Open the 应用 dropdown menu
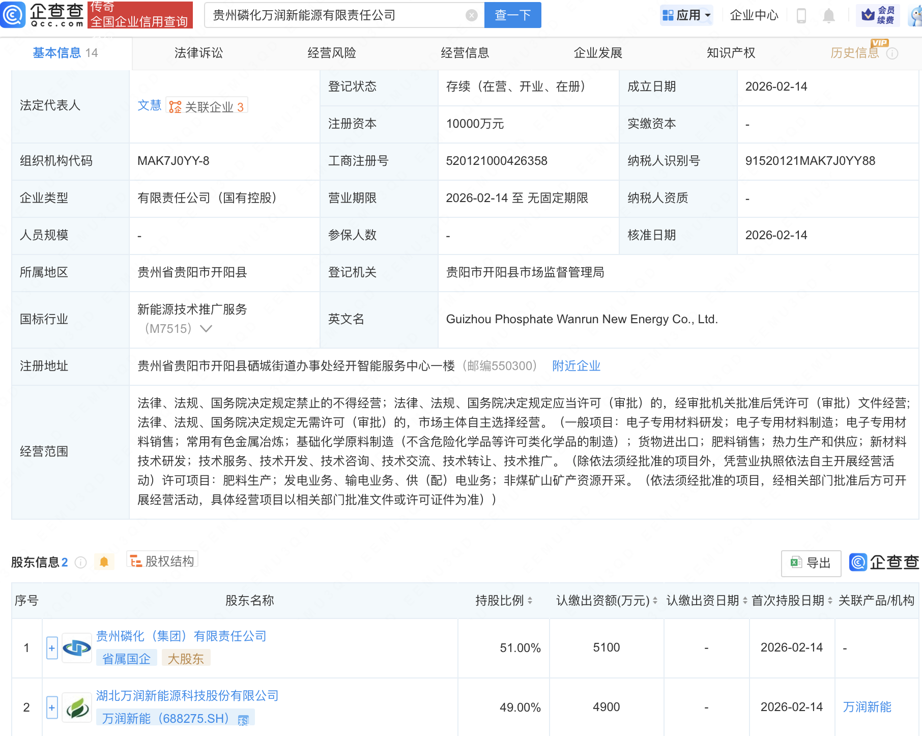The height and width of the screenshot is (736, 922). pyautogui.click(x=686, y=15)
